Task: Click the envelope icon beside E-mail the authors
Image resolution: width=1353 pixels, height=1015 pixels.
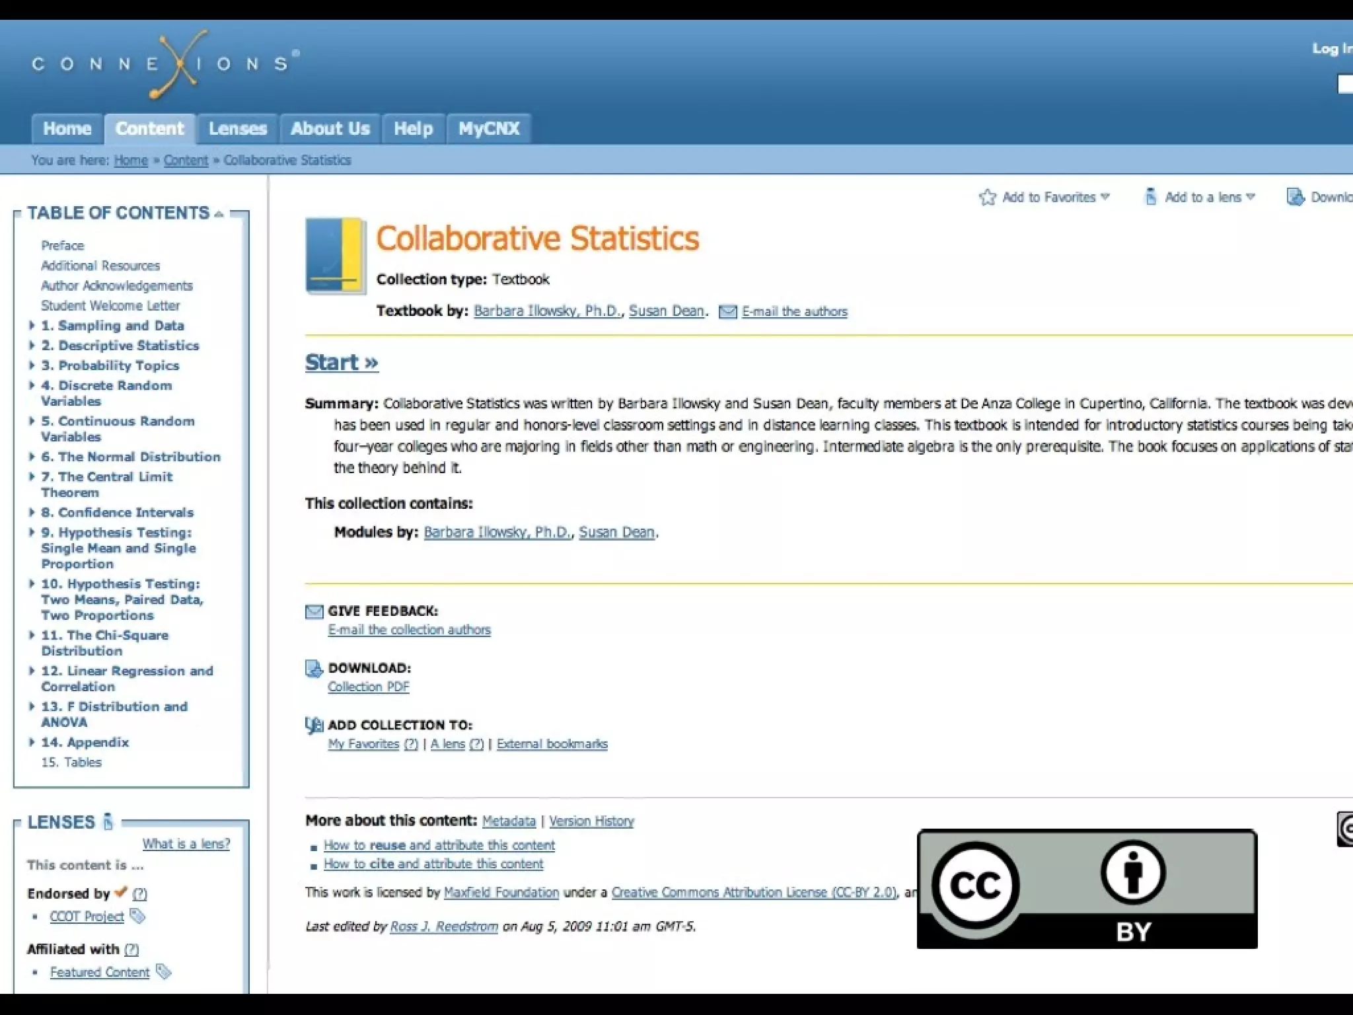Action: [x=727, y=312]
